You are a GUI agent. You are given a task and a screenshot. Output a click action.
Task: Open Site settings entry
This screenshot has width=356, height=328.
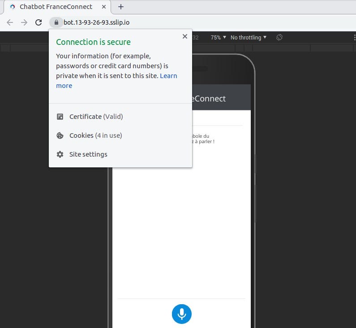pos(120,154)
